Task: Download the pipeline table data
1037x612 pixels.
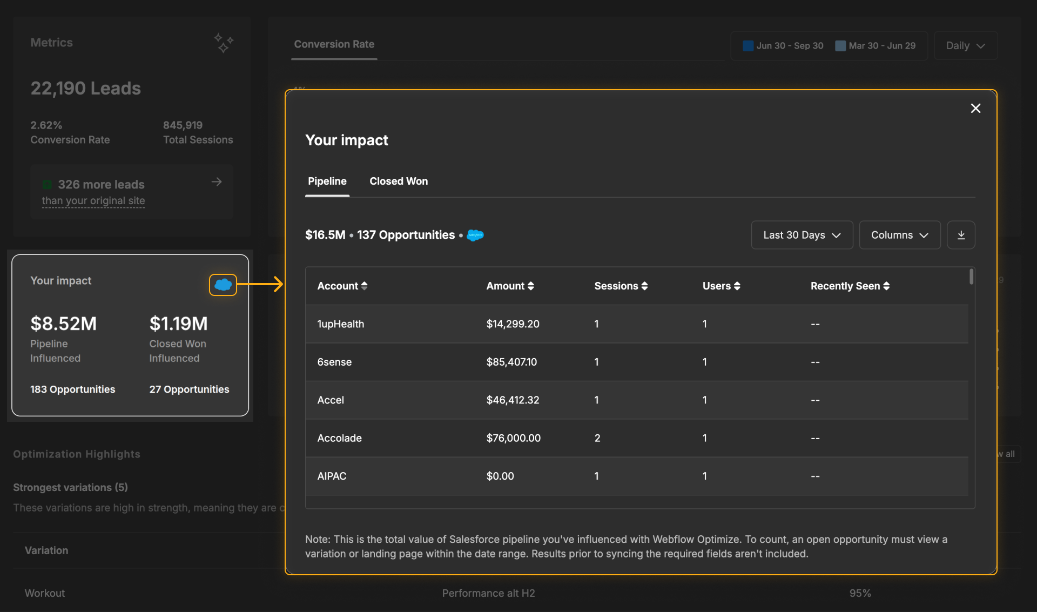Action: [961, 235]
